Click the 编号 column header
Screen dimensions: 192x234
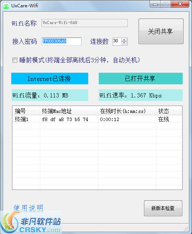pos(26,111)
